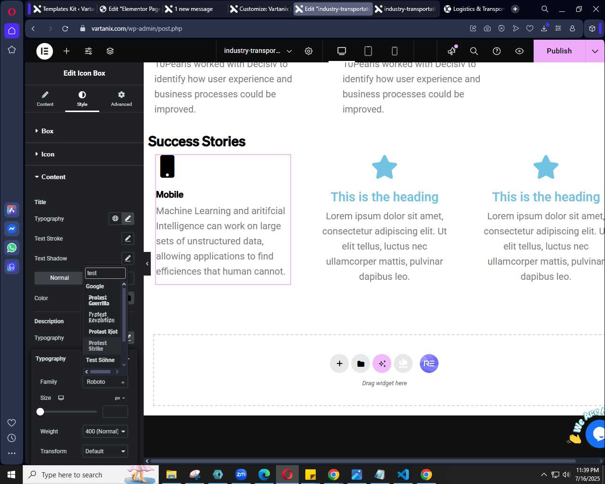Switch to the Advanced tab
Image resolution: width=605 pixels, height=484 pixels.
coord(121,99)
